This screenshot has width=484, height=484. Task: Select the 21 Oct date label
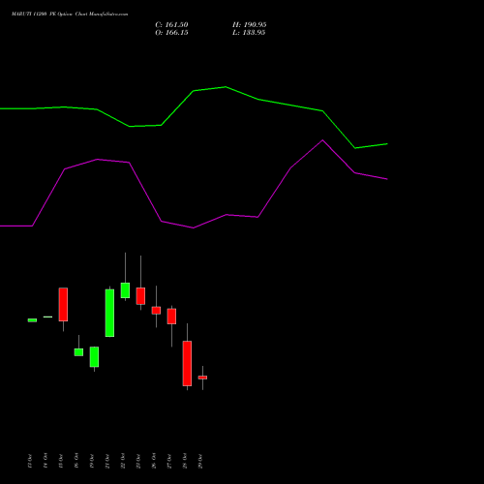[107, 461]
